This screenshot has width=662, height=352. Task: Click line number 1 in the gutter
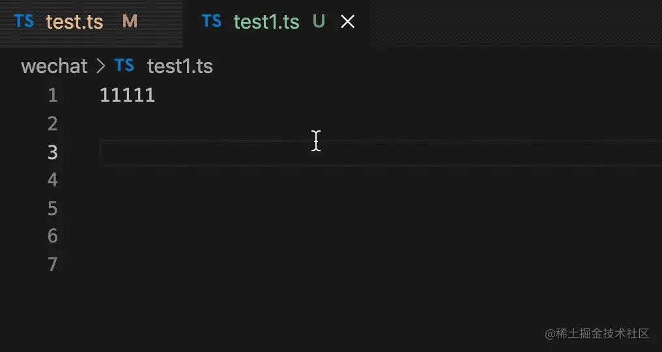click(x=53, y=96)
